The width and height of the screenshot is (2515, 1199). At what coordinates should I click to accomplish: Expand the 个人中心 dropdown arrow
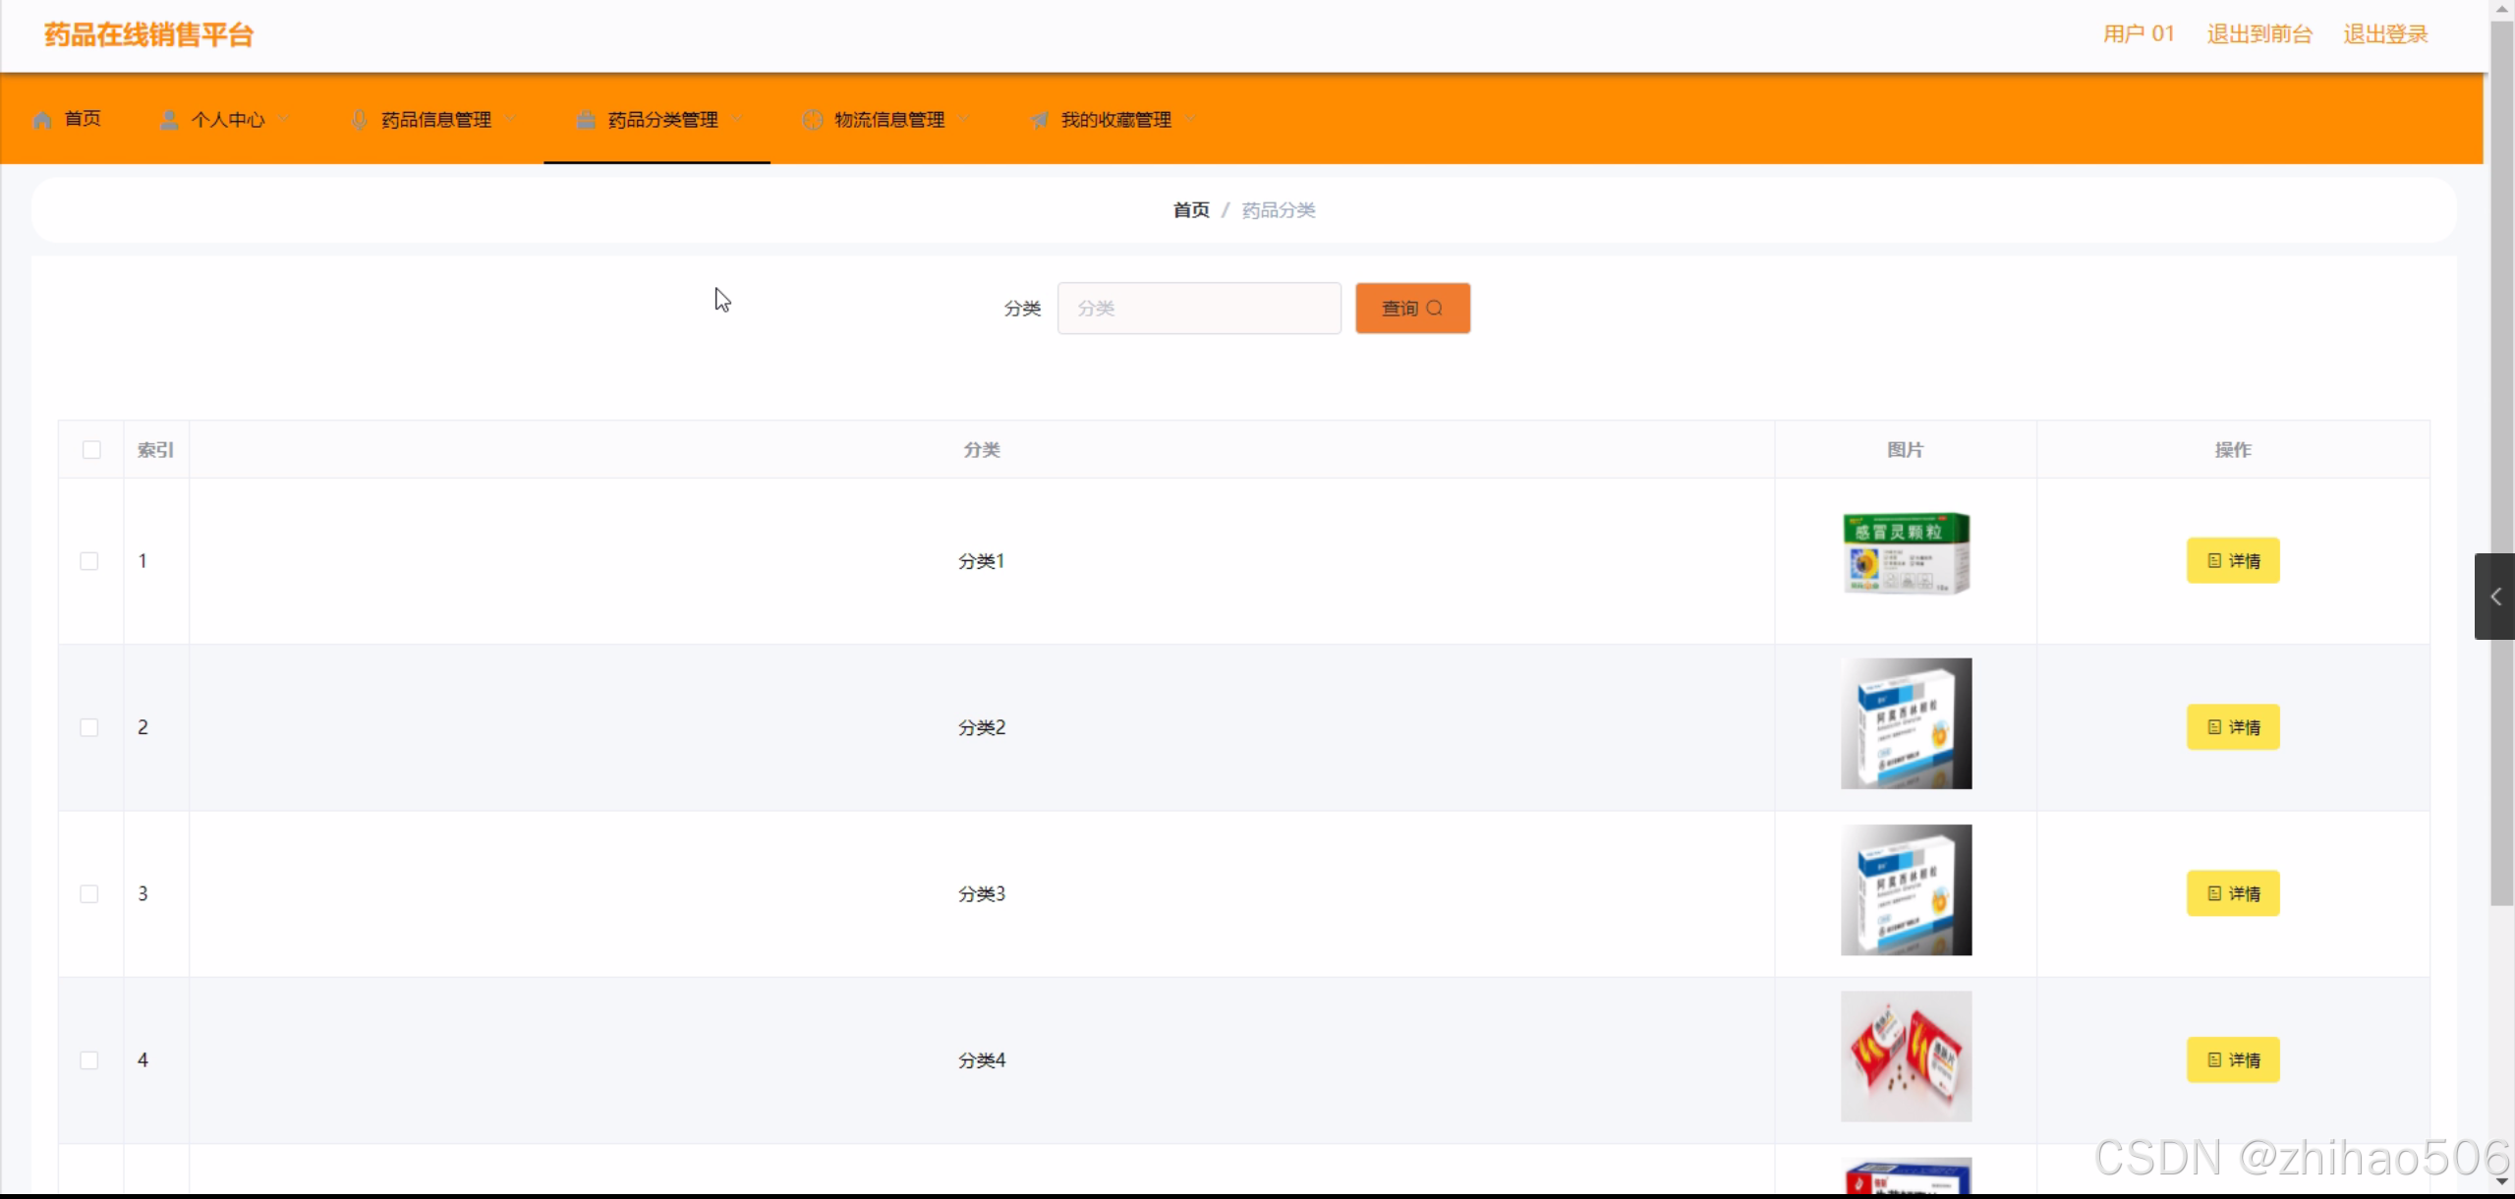click(285, 119)
